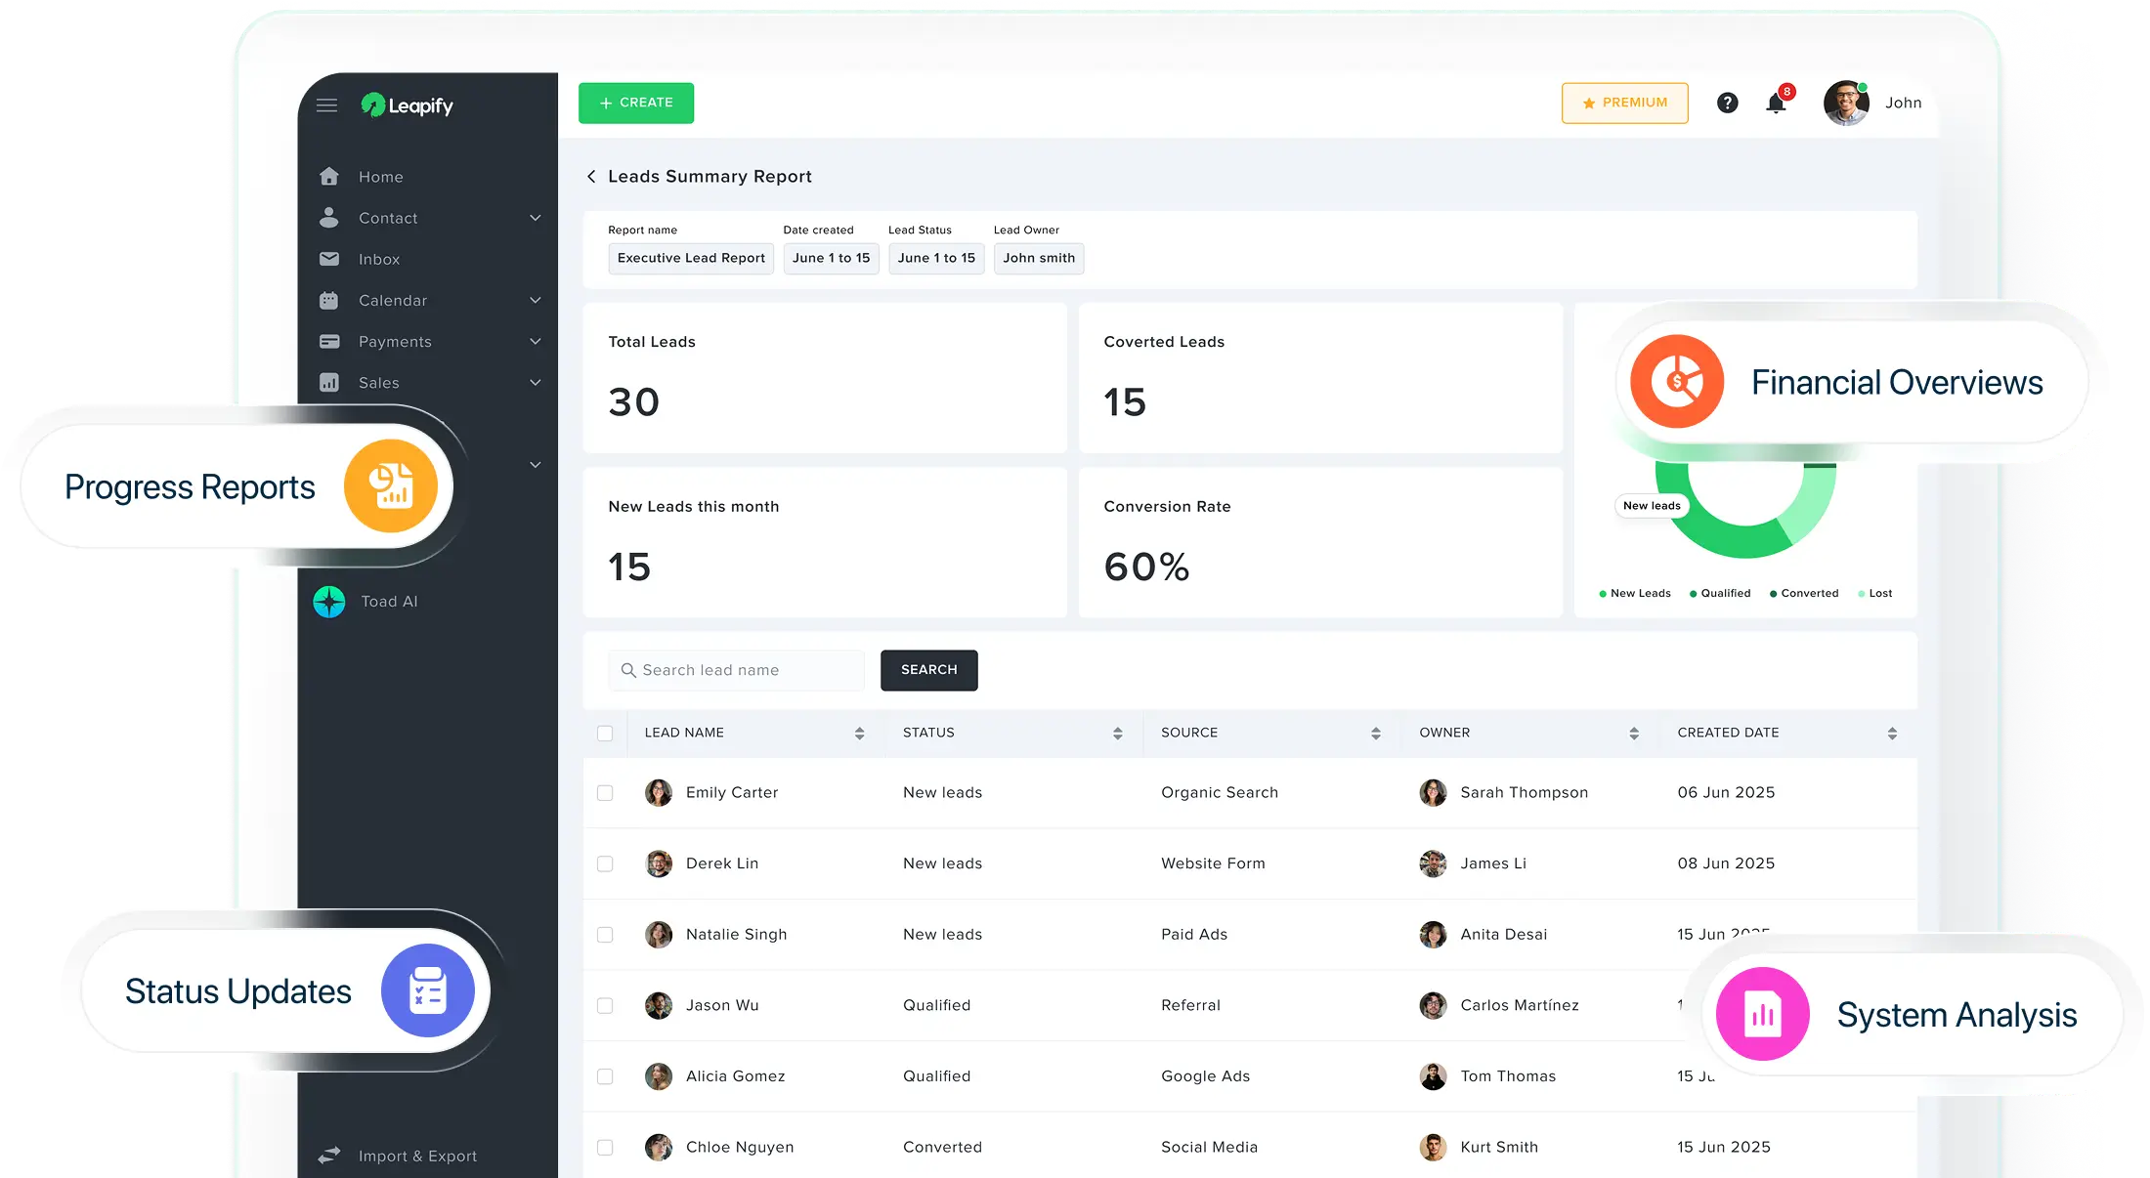Open the notifications bell showing 8 alerts
The width and height of the screenshot is (2150, 1178).
(x=1776, y=103)
